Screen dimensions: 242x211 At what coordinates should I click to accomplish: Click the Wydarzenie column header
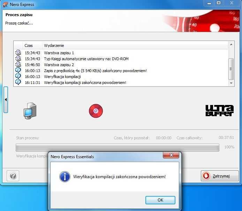pyautogui.click(x=135, y=45)
